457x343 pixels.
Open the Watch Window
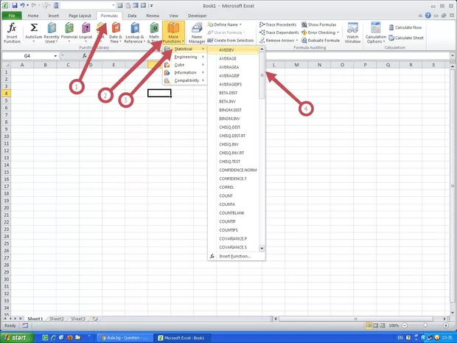pyautogui.click(x=352, y=32)
